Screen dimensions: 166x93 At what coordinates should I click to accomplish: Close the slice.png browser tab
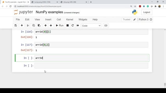[86, 2]
